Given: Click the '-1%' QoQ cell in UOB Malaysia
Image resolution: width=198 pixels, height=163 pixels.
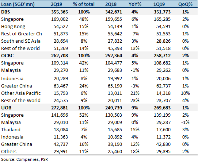Looking at the screenshot, I should pos(185,123).
